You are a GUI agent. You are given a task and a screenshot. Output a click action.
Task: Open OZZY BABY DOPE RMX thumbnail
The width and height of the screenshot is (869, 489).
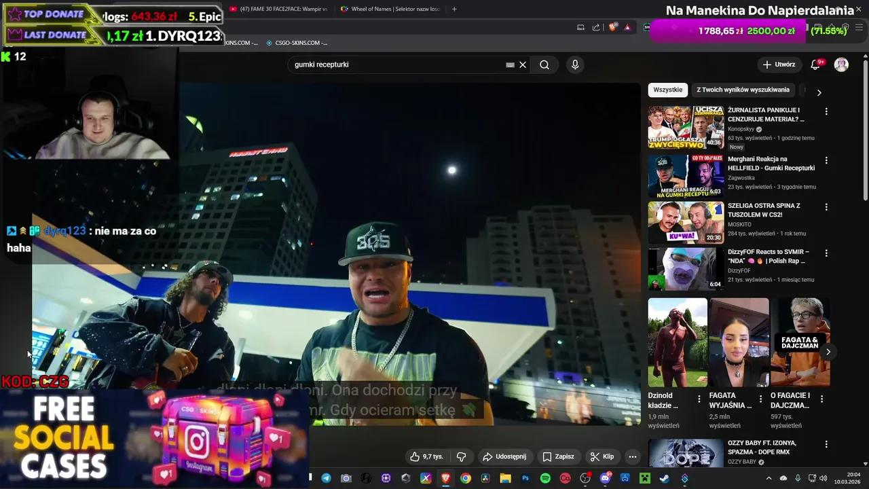tap(686, 454)
